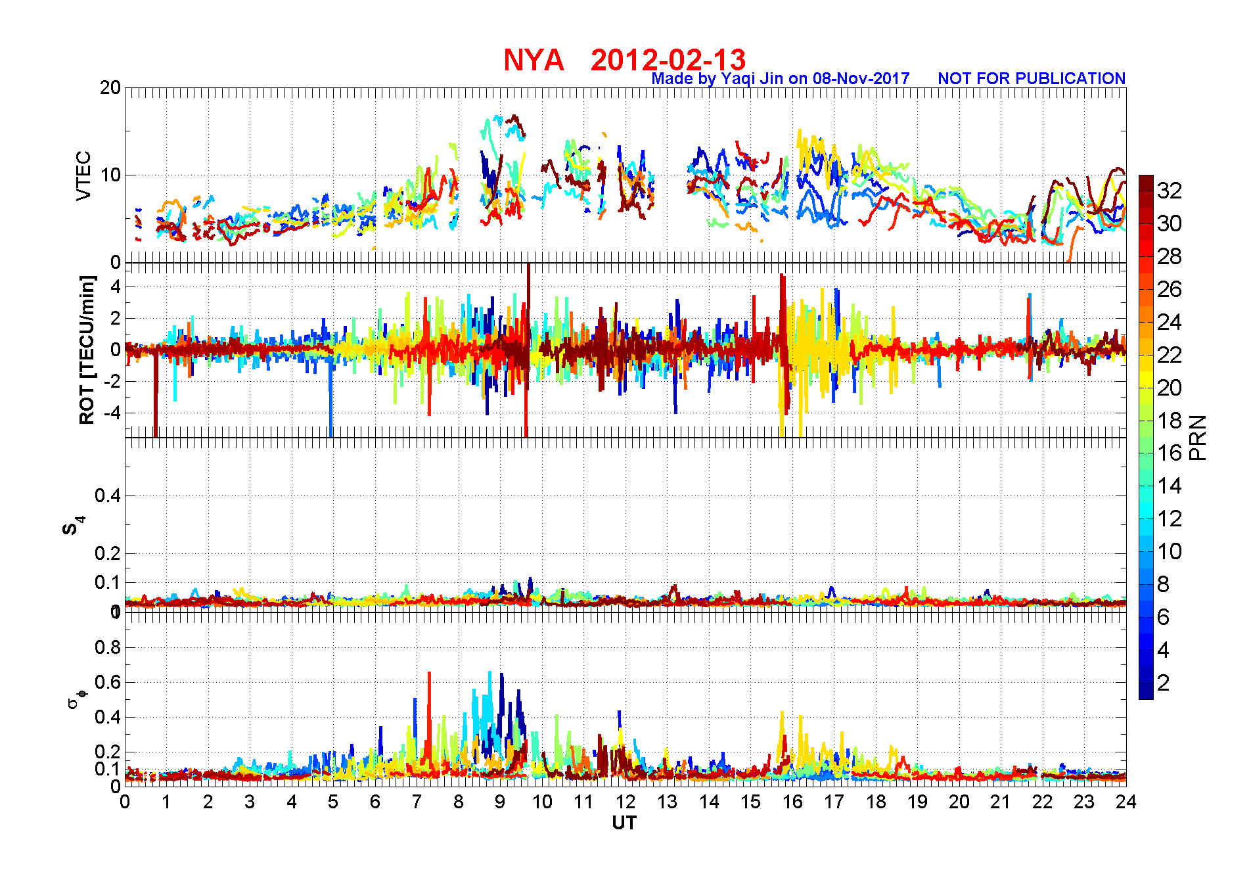Click the colorbar tick label 2
The height and width of the screenshot is (874, 1251).
(1164, 683)
